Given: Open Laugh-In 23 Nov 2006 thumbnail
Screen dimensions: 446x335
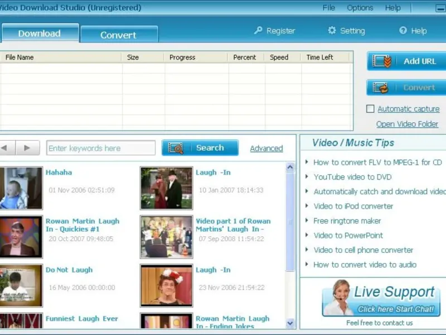Looking at the screenshot, I should (166, 285).
